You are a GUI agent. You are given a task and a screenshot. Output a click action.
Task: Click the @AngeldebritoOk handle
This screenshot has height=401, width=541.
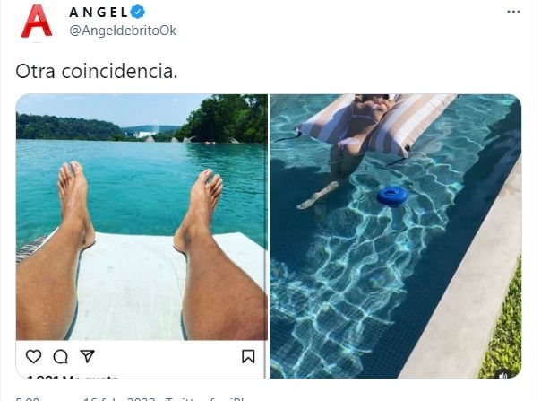[113, 29]
